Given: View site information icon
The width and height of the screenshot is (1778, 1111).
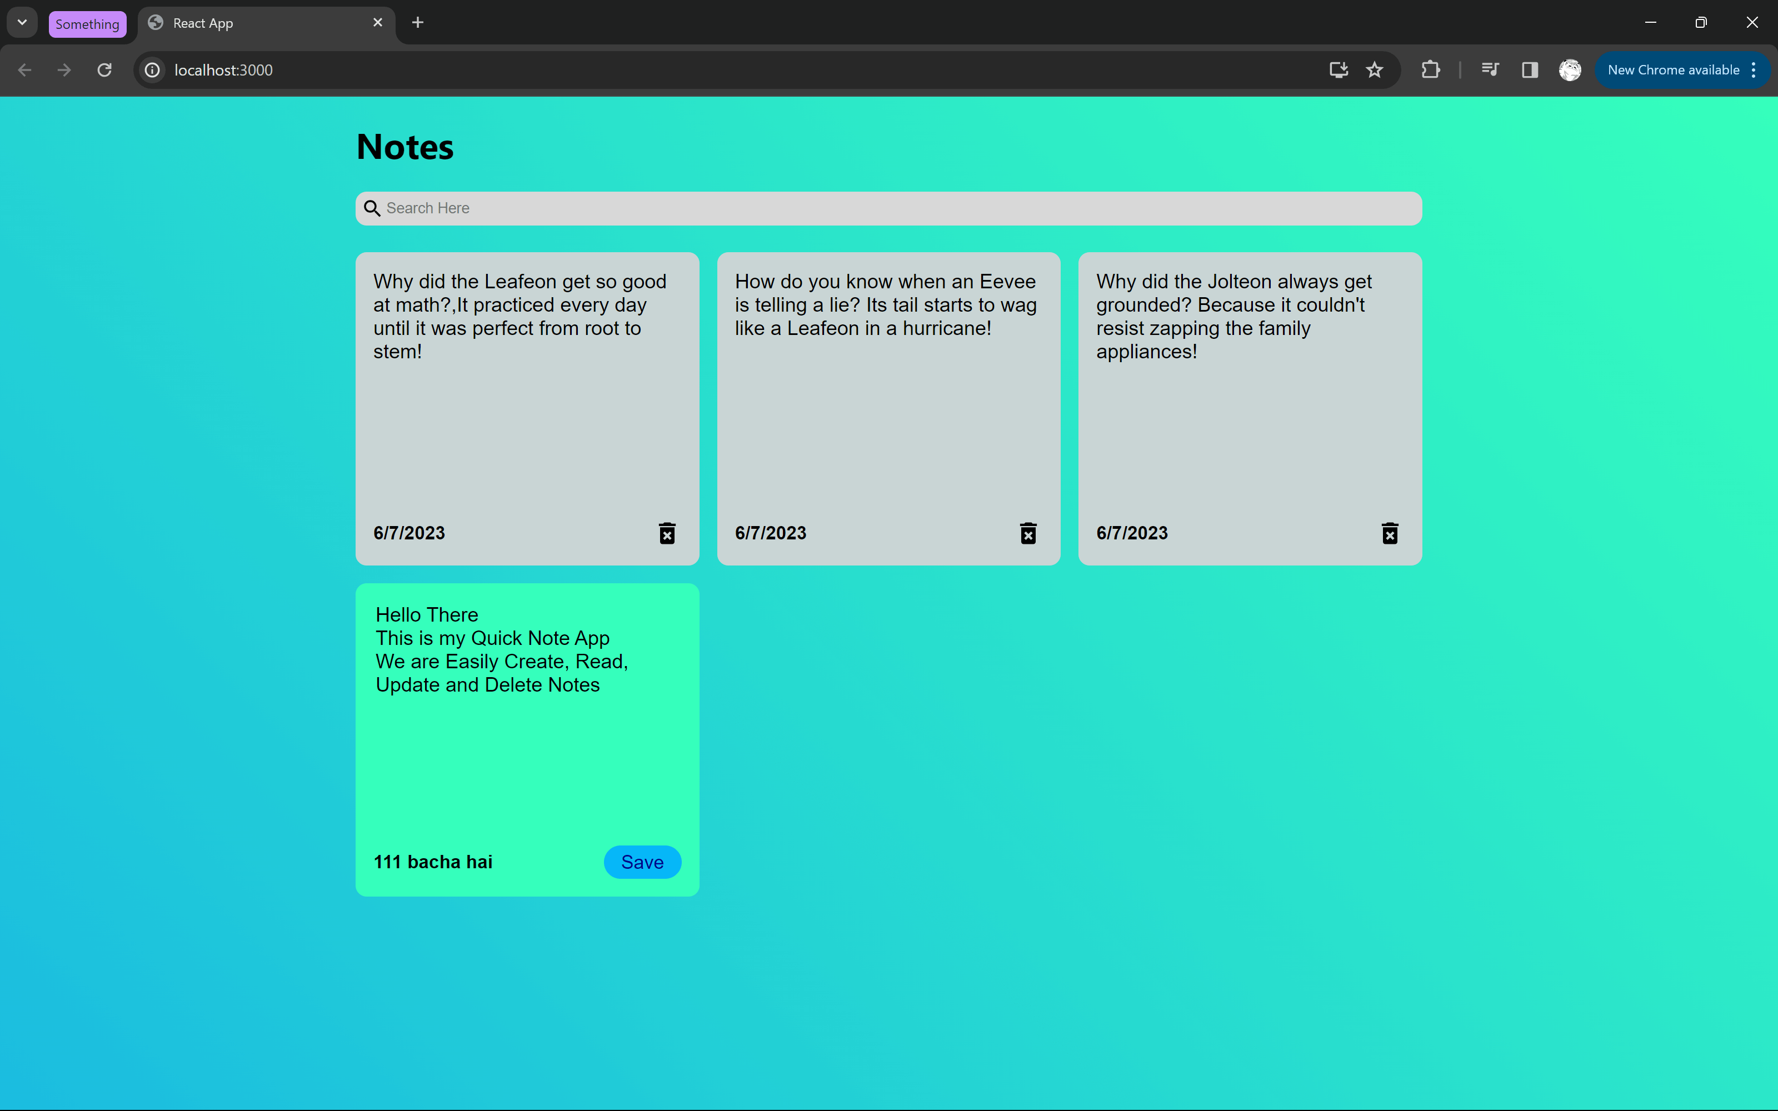Looking at the screenshot, I should tap(152, 70).
